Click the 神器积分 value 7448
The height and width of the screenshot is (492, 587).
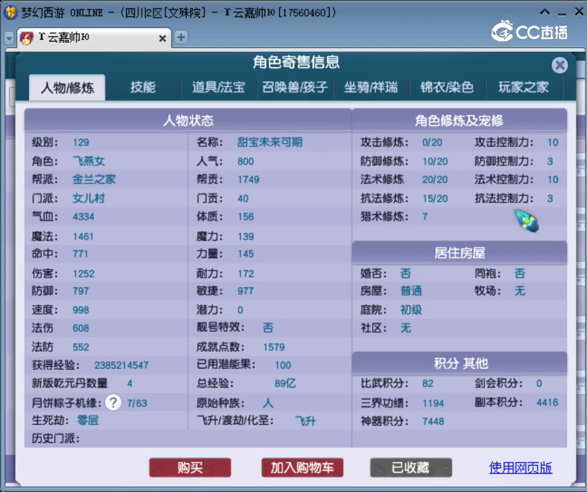pos(433,421)
